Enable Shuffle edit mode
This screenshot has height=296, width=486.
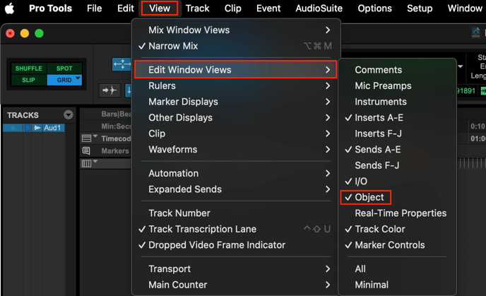tap(28, 69)
